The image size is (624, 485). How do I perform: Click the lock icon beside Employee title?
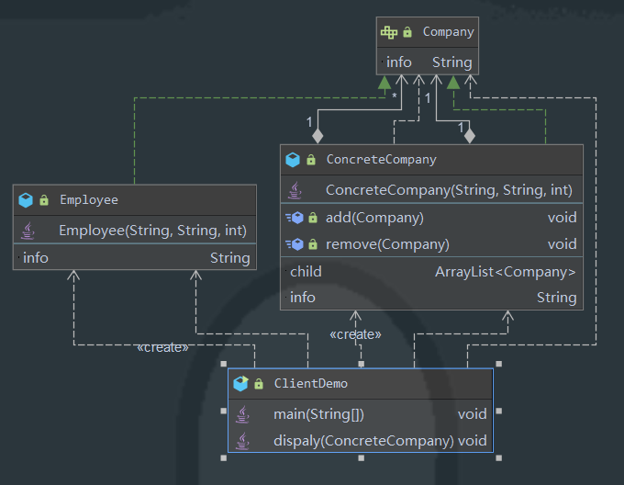point(44,200)
